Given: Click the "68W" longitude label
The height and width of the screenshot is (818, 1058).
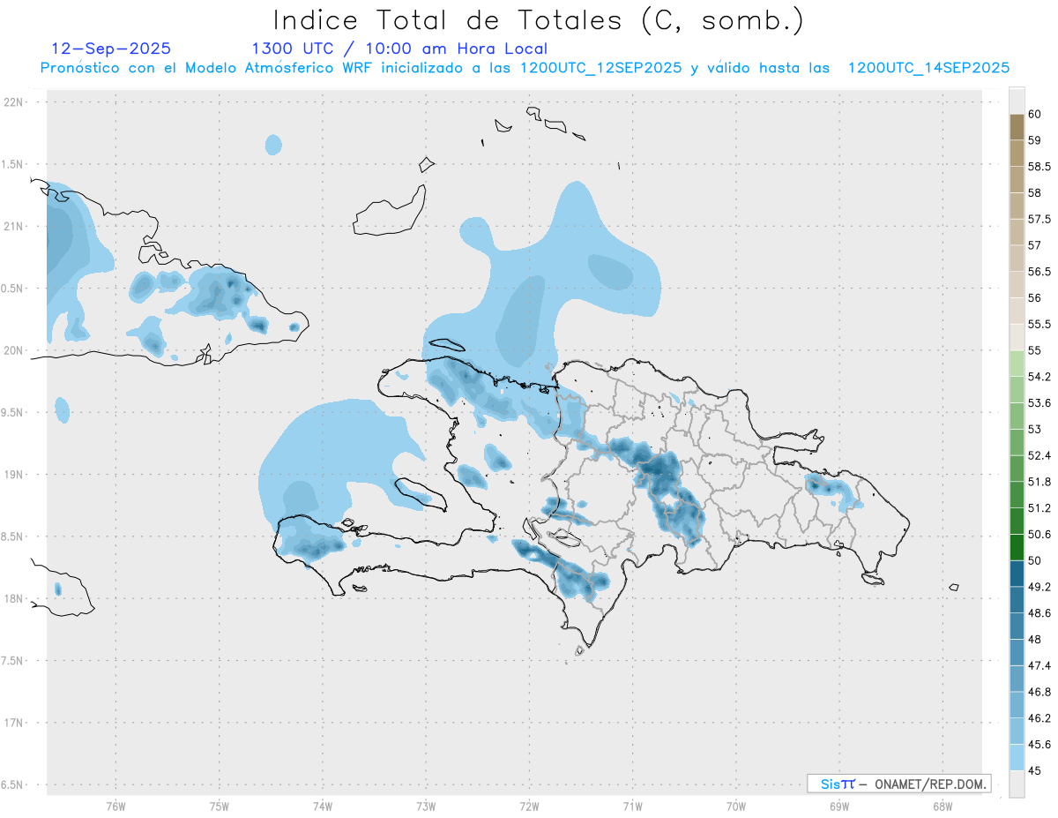Looking at the screenshot, I should 943,807.
